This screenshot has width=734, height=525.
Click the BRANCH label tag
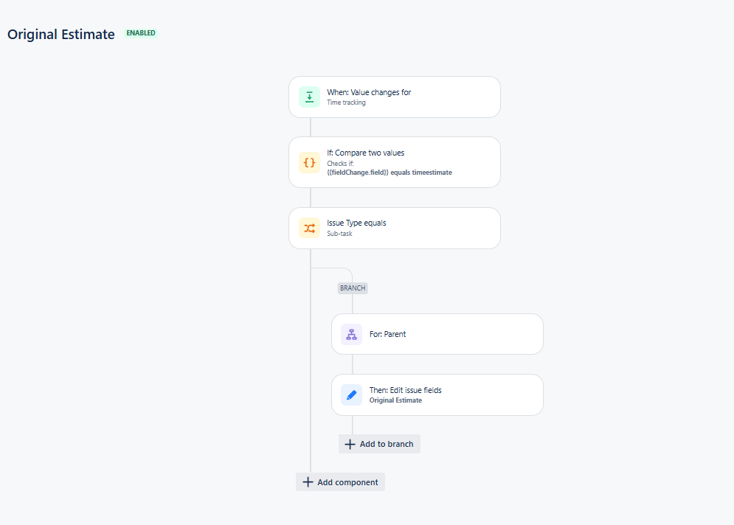(x=353, y=288)
